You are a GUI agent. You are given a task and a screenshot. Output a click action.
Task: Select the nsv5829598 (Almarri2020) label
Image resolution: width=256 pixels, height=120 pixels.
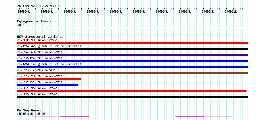click(x=38, y=94)
